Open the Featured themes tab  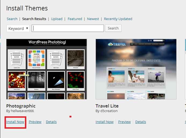pyautogui.click(x=75, y=19)
